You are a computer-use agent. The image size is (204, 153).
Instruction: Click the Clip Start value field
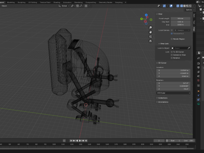(181, 22)
